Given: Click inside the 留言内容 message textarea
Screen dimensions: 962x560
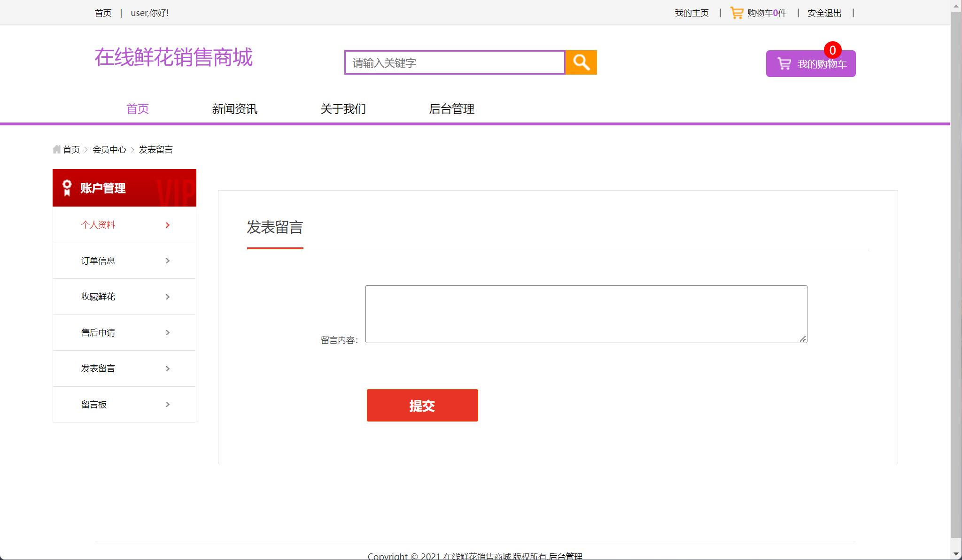Looking at the screenshot, I should coord(586,313).
